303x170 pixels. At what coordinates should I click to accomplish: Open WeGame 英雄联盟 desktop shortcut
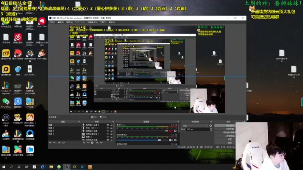[30, 88]
